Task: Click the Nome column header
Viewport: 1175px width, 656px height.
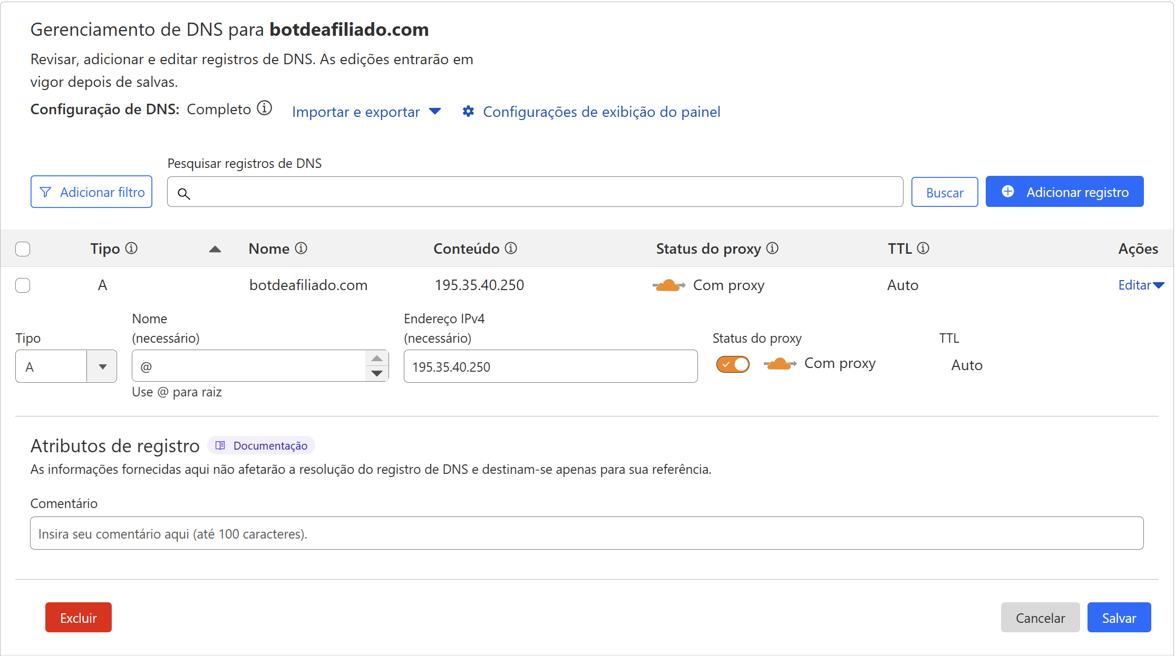Action: click(x=269, y=249)
